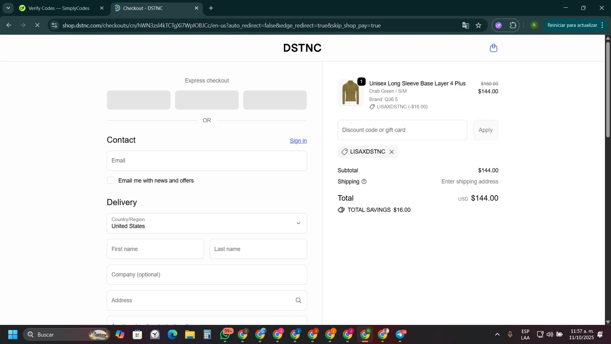Go back to previous page
The width and height of the screenshot is (611, 344).
click(x=9, y=25)
